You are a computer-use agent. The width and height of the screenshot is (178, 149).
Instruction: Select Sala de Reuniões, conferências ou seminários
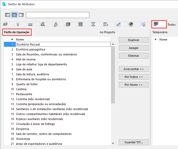(57, 54)
